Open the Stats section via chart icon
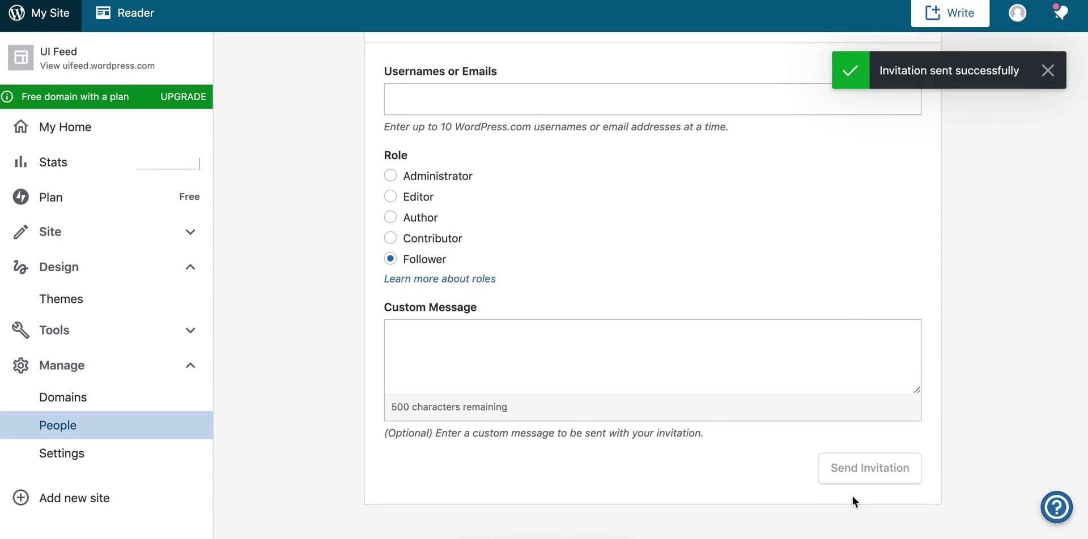The width and height of the screenshot is (1088, 539). 20,161
